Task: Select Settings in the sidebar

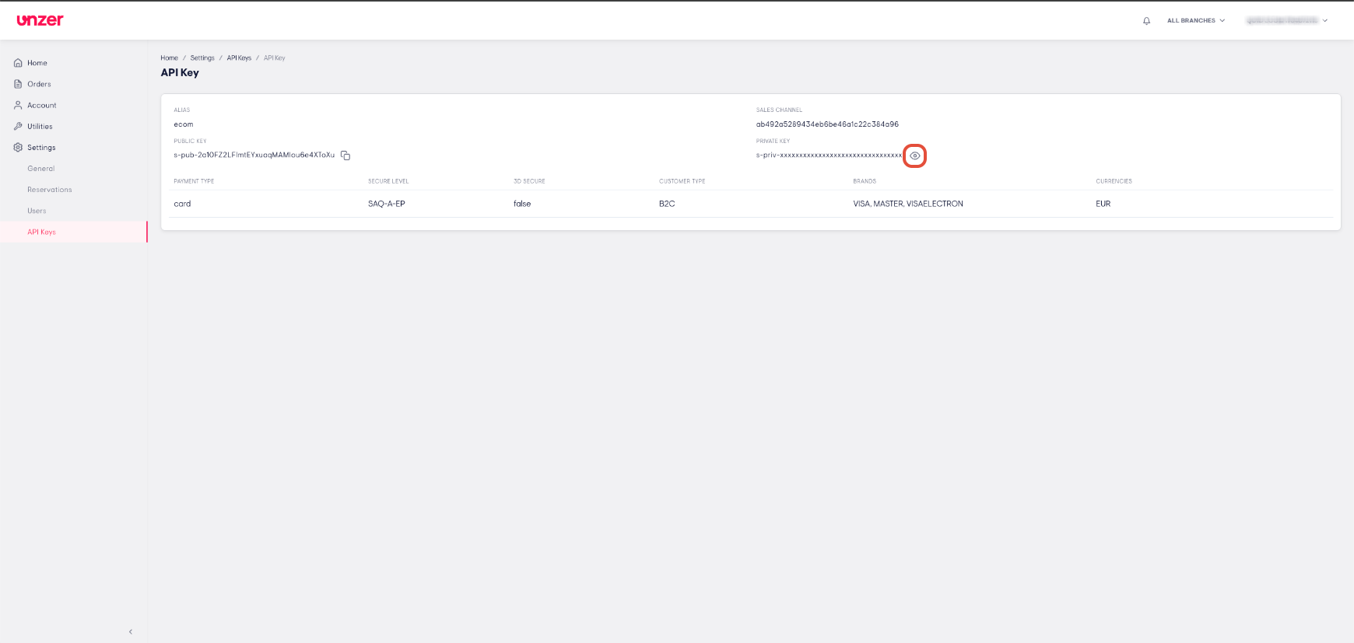Action: coord(41,147)
